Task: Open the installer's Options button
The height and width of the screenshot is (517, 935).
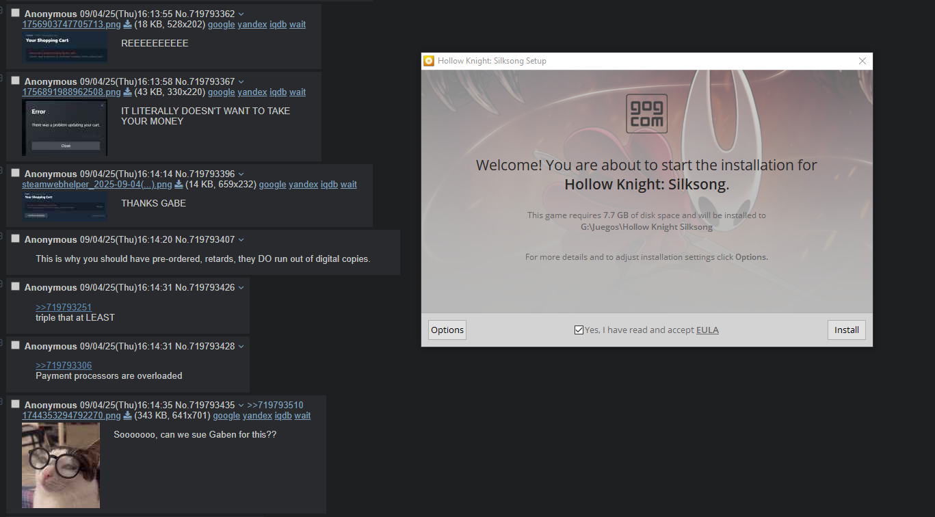Action: click(447, 330)
